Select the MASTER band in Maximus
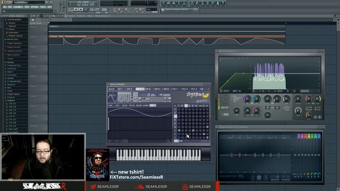This screenshot has width=340, height=191. (x=224, y=108)
